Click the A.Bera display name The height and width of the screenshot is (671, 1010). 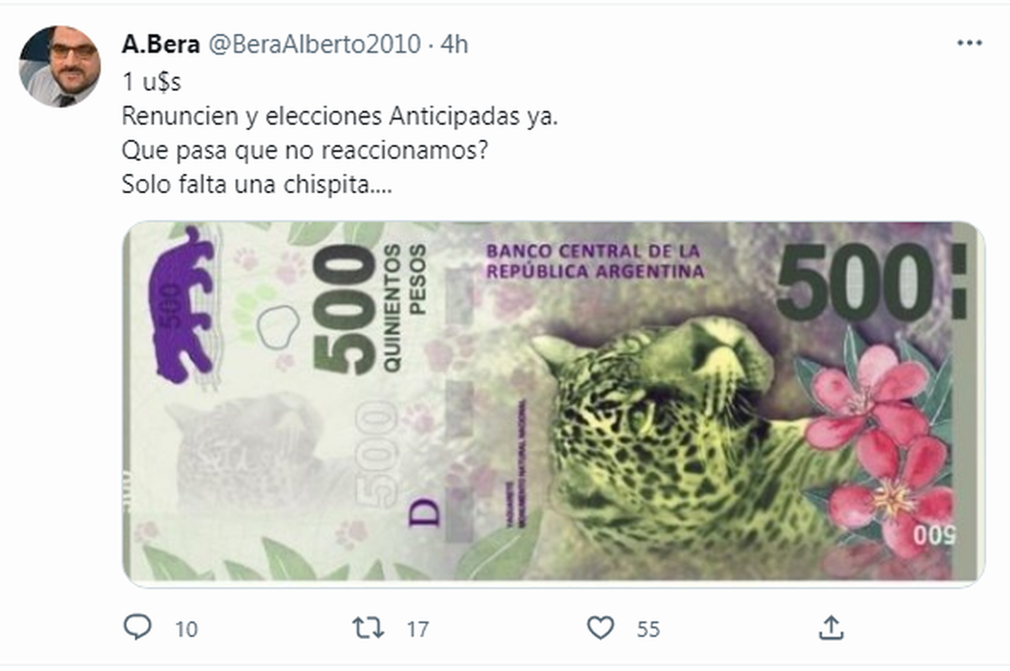(x=161, y=45)
